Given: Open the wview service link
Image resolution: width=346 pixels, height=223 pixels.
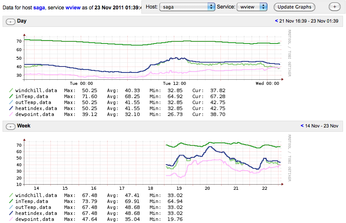Looking at the screenshot, I should tap(73, 8).
